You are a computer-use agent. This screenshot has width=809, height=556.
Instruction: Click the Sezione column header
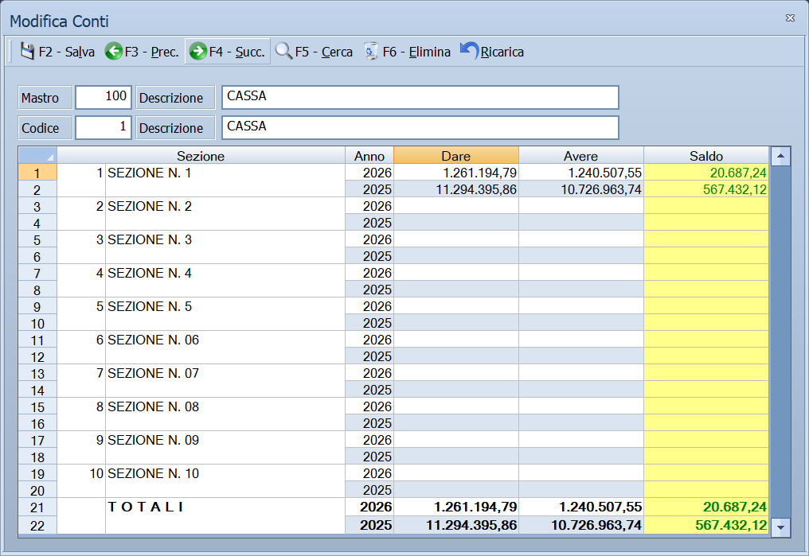[x=201, y=156]
